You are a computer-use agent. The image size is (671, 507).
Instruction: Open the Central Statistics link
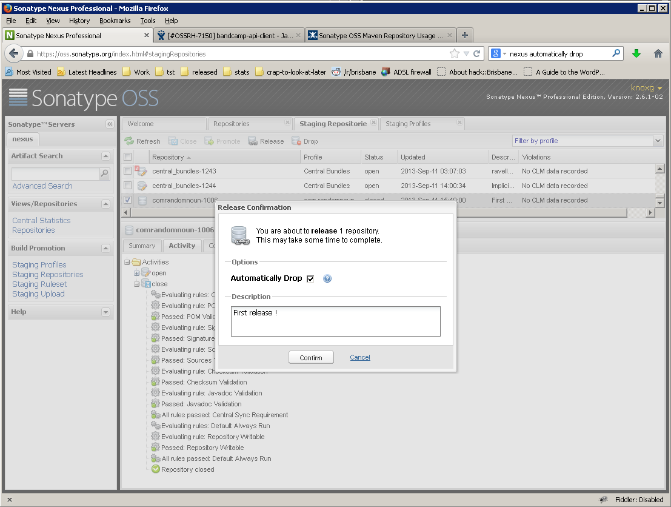(x=41, y=221)
